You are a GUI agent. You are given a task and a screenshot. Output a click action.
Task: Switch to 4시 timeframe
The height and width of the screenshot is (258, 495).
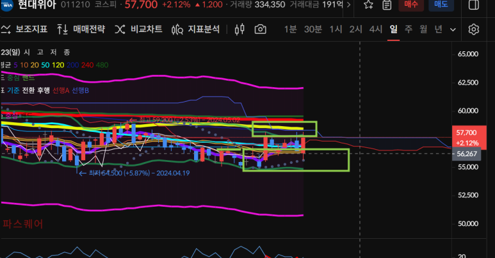(376, 29)
